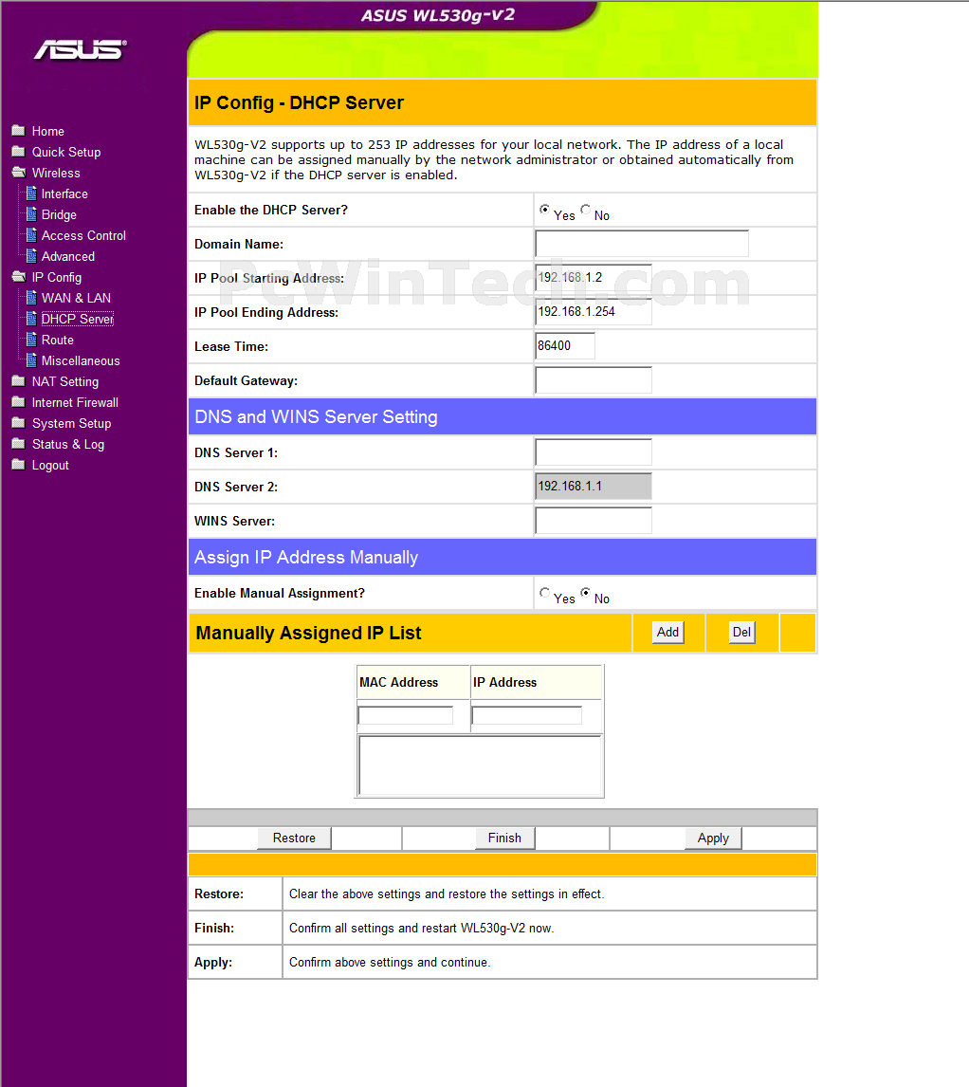The height and width of the screenshot is (1087, 969).
Task: Open NAT Setting menu
Action: (x=65, y=381)
